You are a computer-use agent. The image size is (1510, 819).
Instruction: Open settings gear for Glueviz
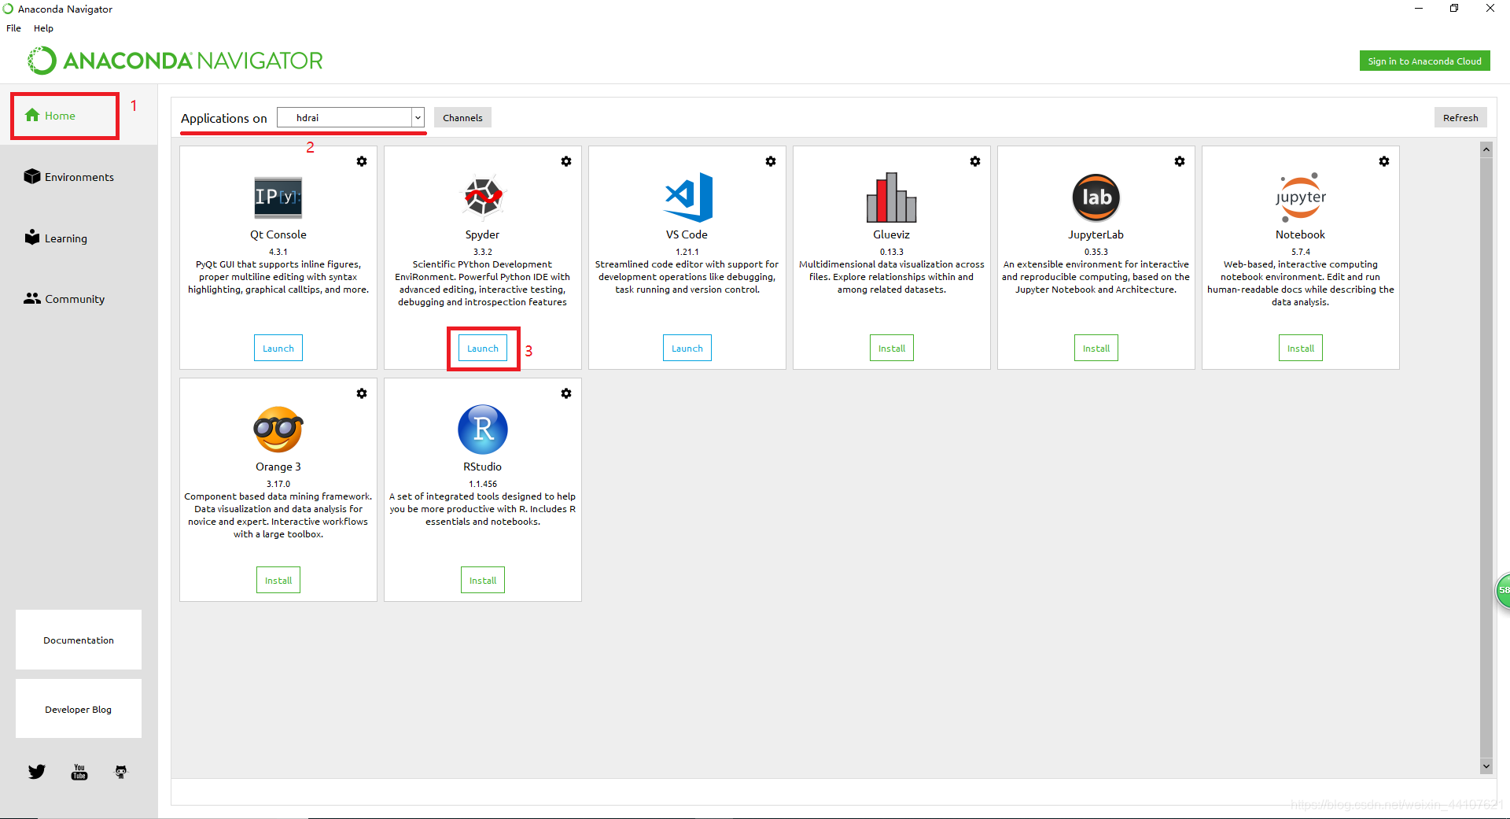click(x=975, y=161)
